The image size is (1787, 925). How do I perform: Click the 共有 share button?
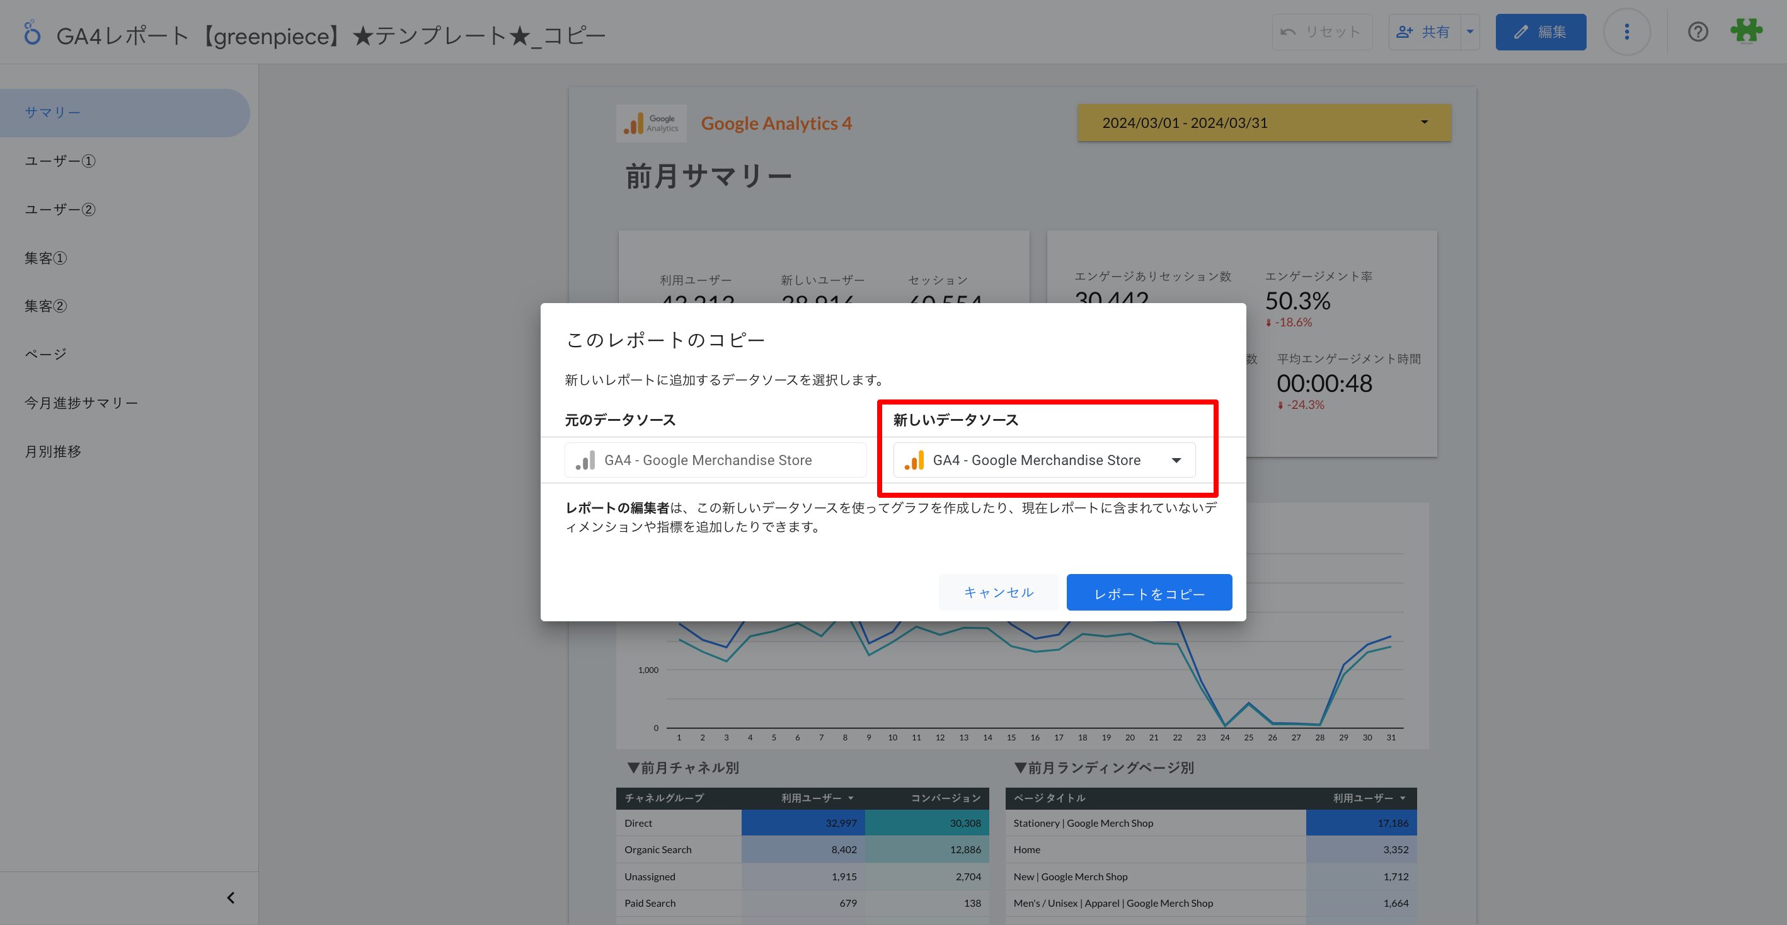[1425, 32]
